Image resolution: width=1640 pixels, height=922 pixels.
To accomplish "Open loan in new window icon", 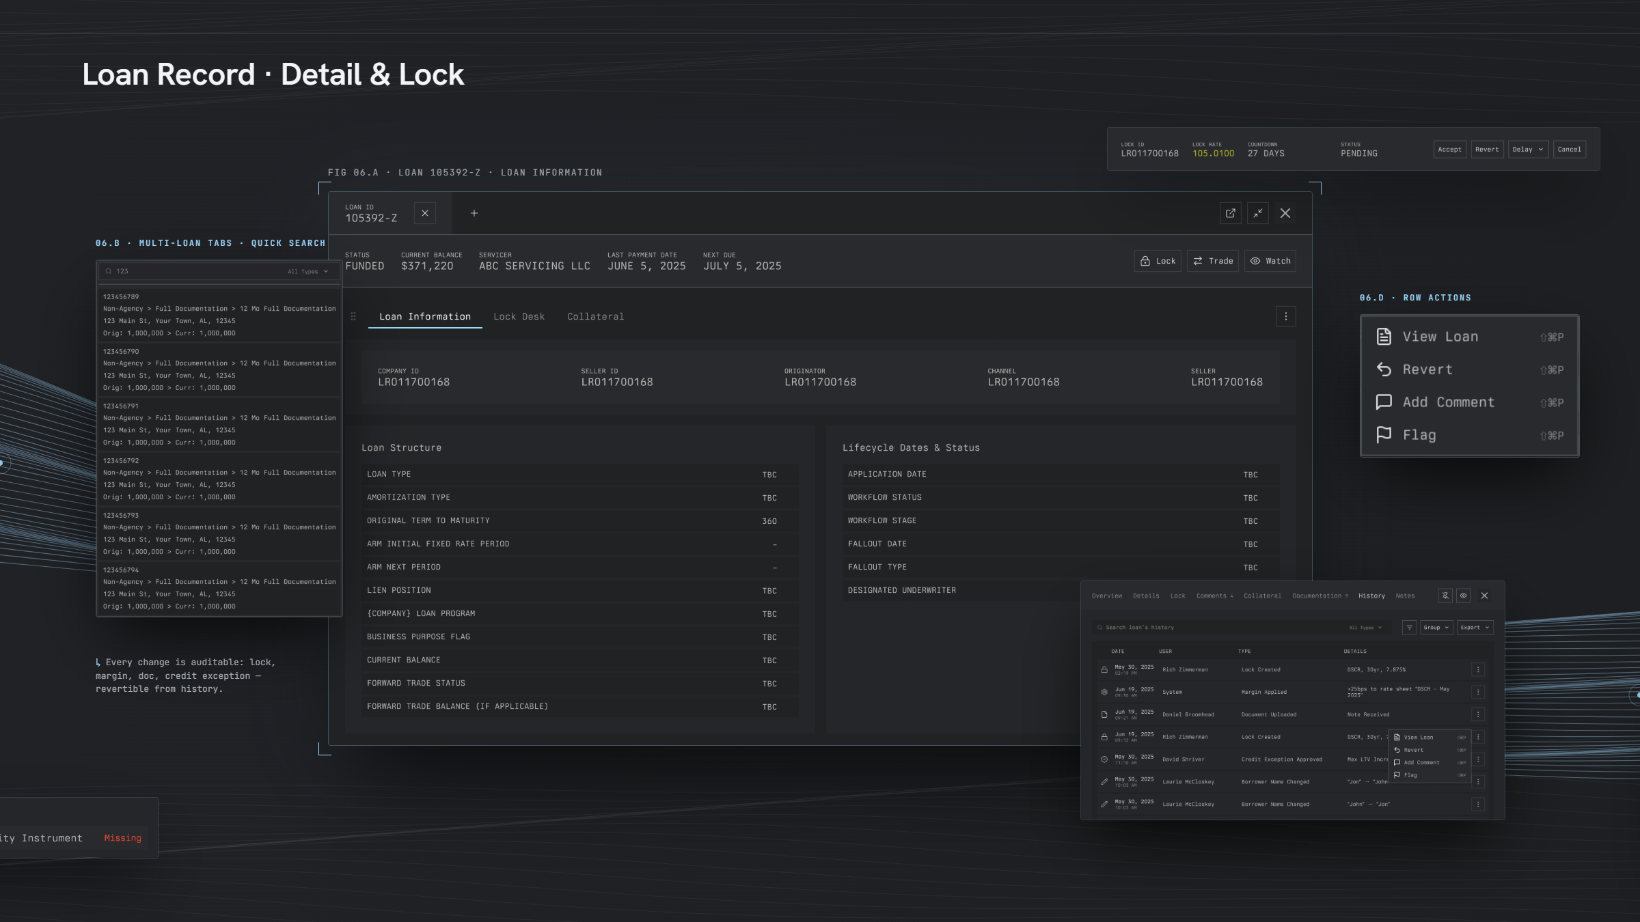I will pyautogui.click(x=1230, y=213).
